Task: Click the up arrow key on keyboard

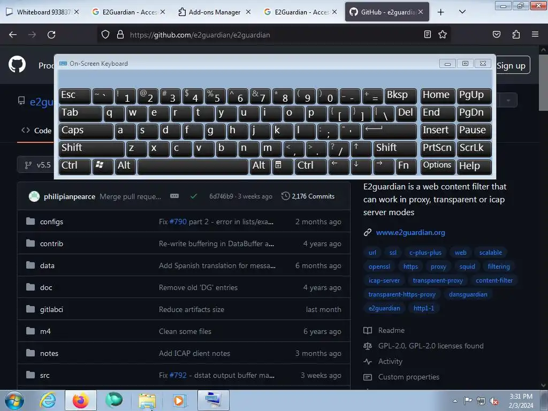Action: pyautogui.click(x=361, y=149)
